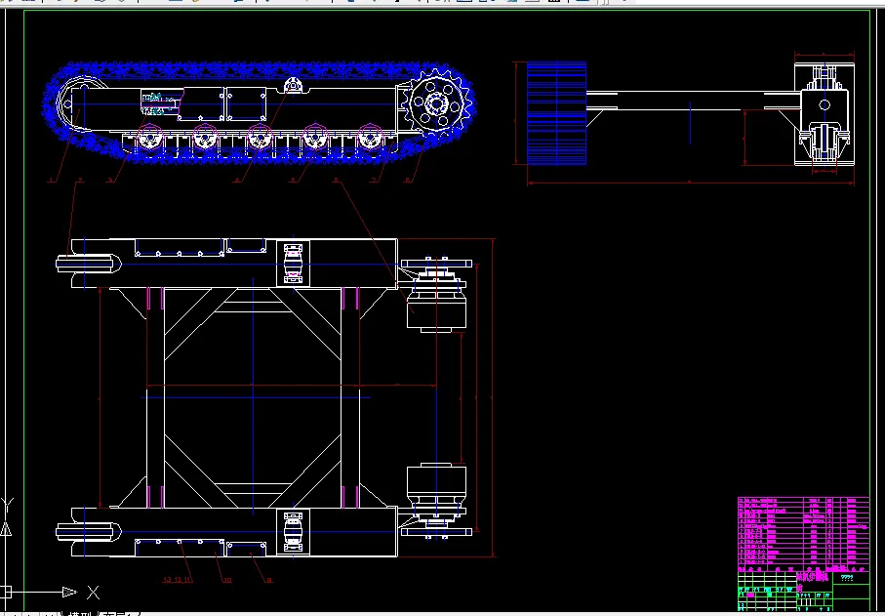Pick the tensioner assembly in the upper track beam
Screen dimensions: 885x616
[x=293, y=264]
